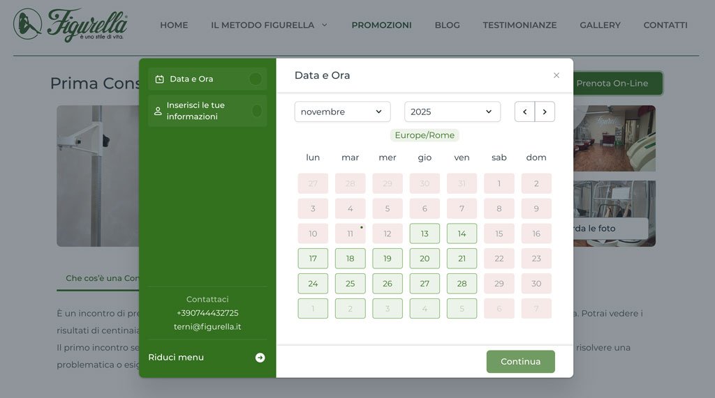
Task: Click the person icon beside Inserisci le tue informazioni
Action: pyautogui.click(x=158, y=111)
